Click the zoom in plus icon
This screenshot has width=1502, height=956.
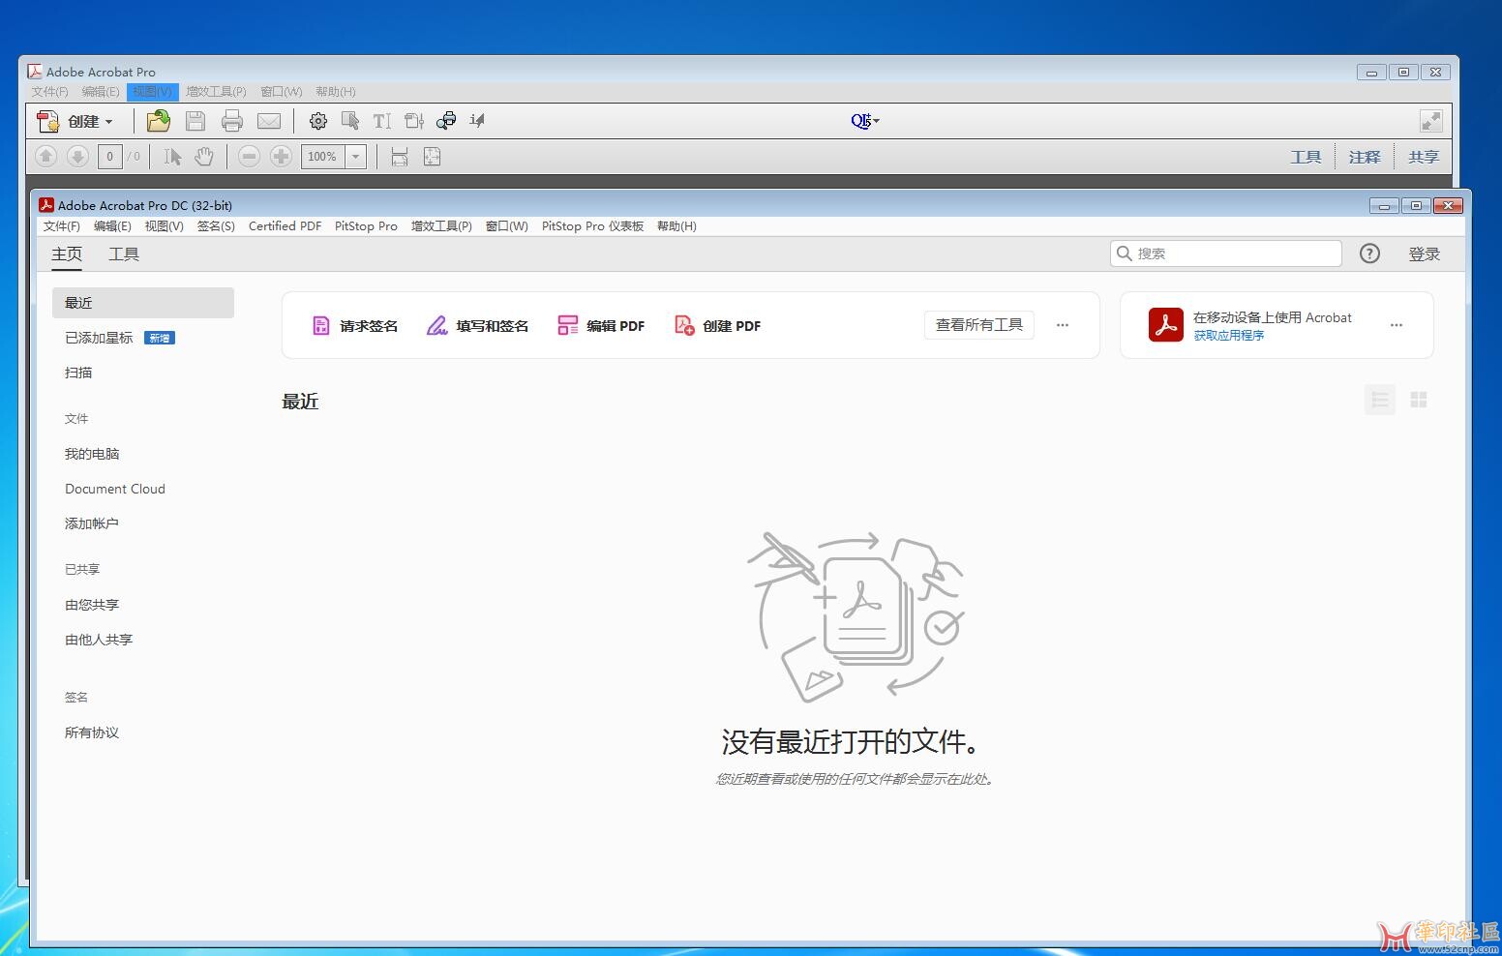tap(281, 156)
